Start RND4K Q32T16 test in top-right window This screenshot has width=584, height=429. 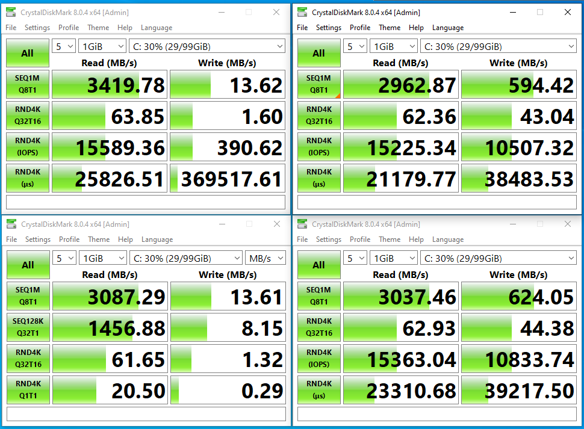point(319,116)
